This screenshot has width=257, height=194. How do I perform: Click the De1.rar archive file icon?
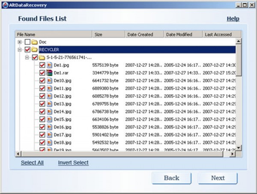click(49, 73)
